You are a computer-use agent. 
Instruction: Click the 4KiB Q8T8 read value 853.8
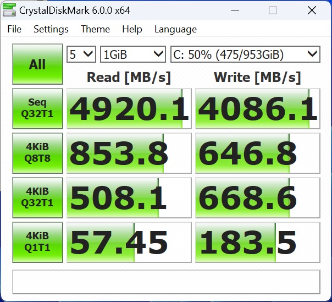pos(129,153)
